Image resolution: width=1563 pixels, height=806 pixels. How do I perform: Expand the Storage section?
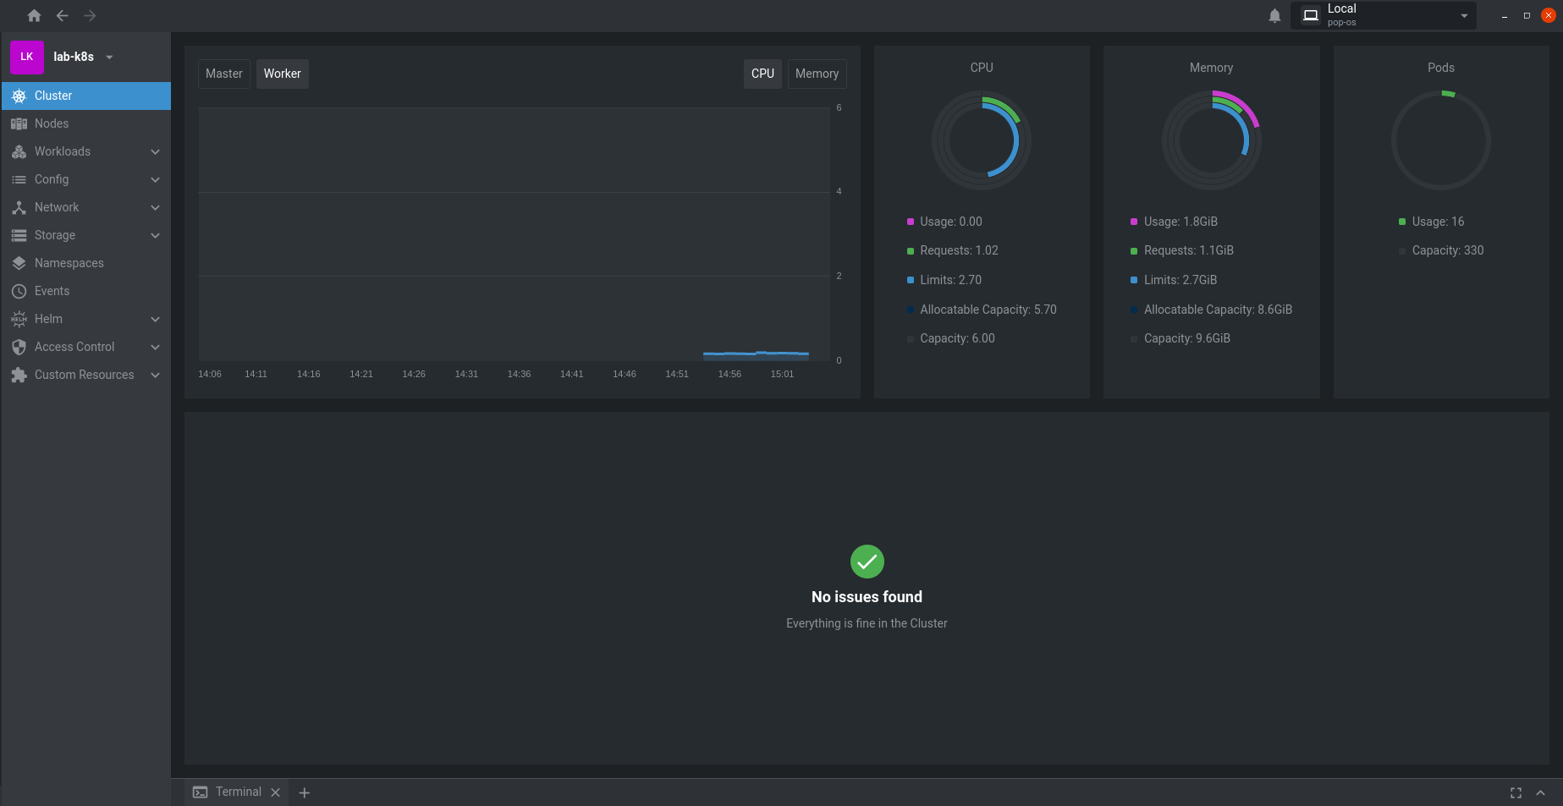pyautogui.click(x=155, y=235)
